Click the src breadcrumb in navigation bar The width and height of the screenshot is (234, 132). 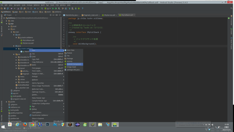tap(21, 12)
